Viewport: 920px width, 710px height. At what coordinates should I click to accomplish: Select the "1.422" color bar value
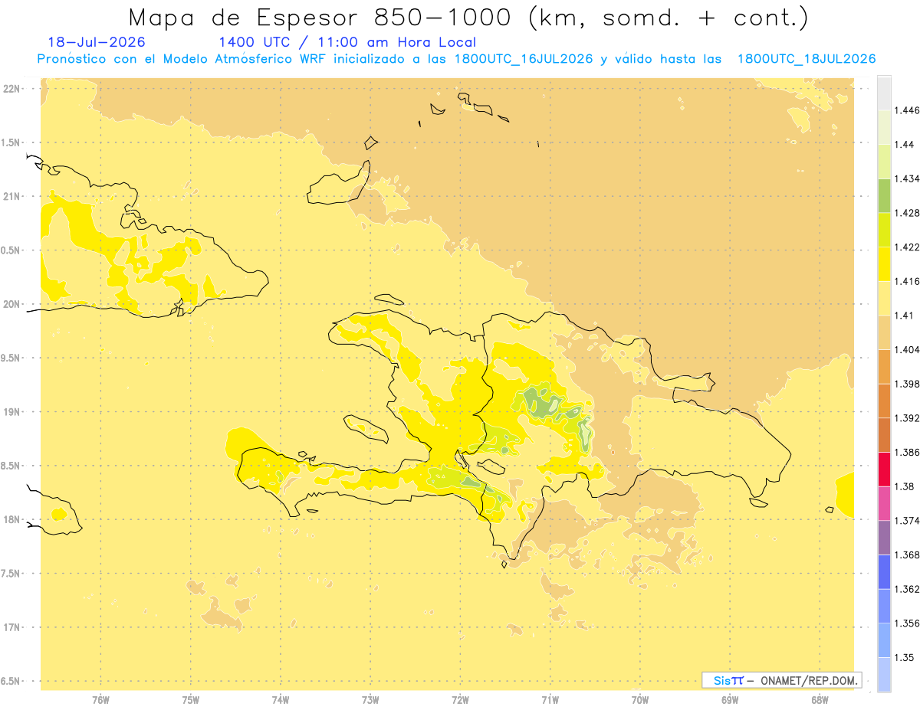[906, 247]
